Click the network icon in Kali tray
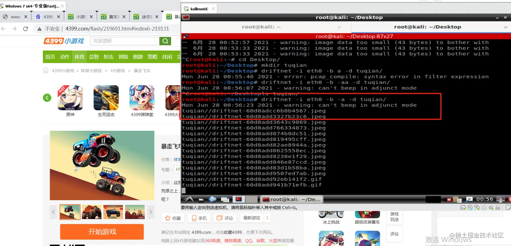 click(469, 199)
